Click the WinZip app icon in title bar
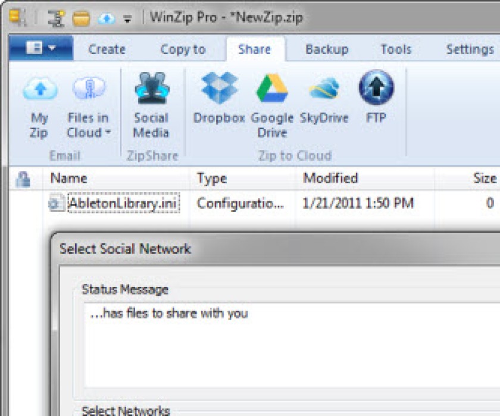The image size is (500, 416). [17, 17]
